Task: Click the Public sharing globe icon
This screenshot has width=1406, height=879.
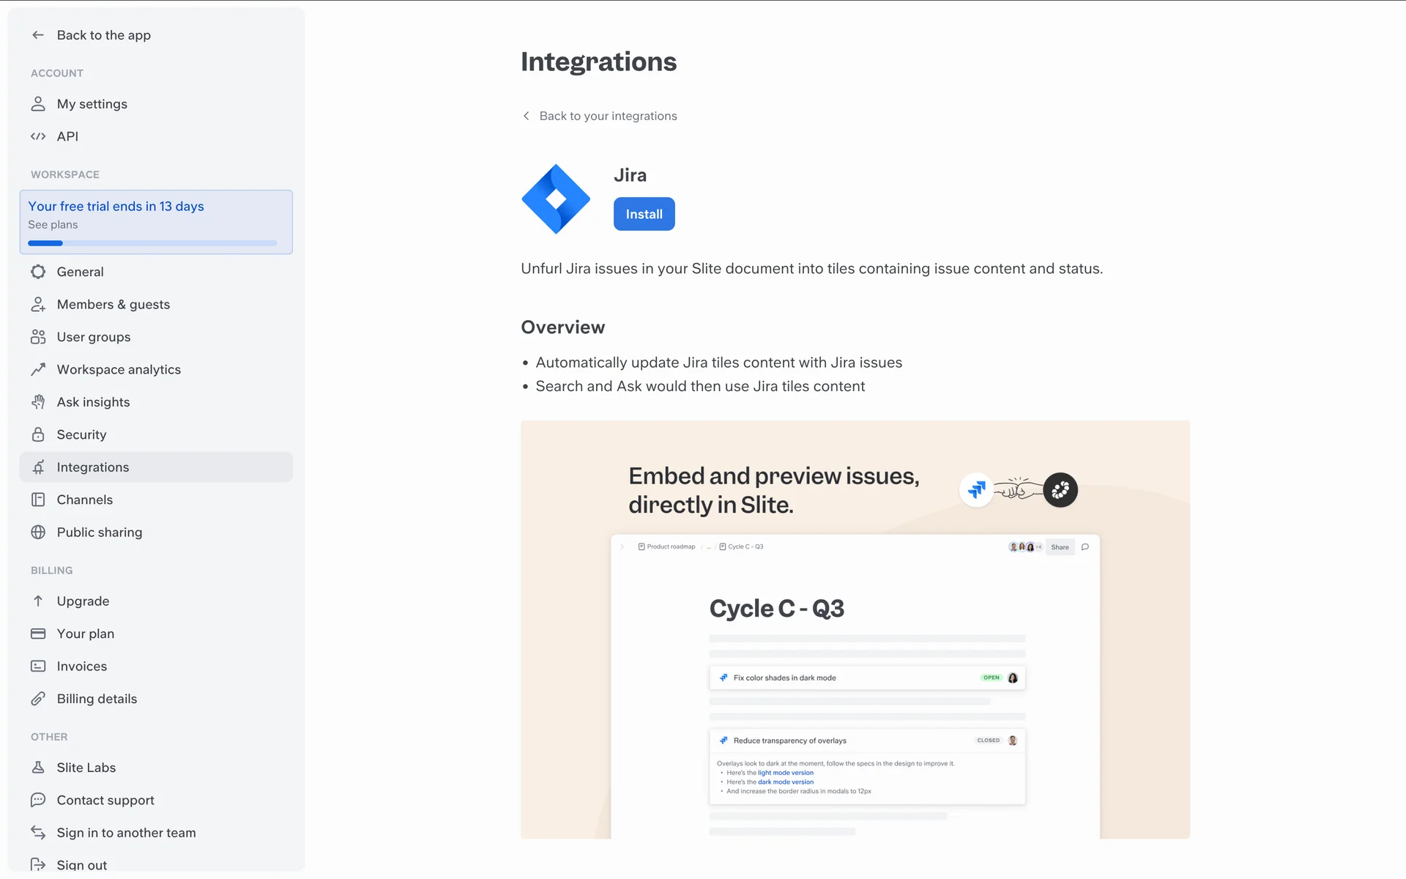Action: tap(38, 533)
